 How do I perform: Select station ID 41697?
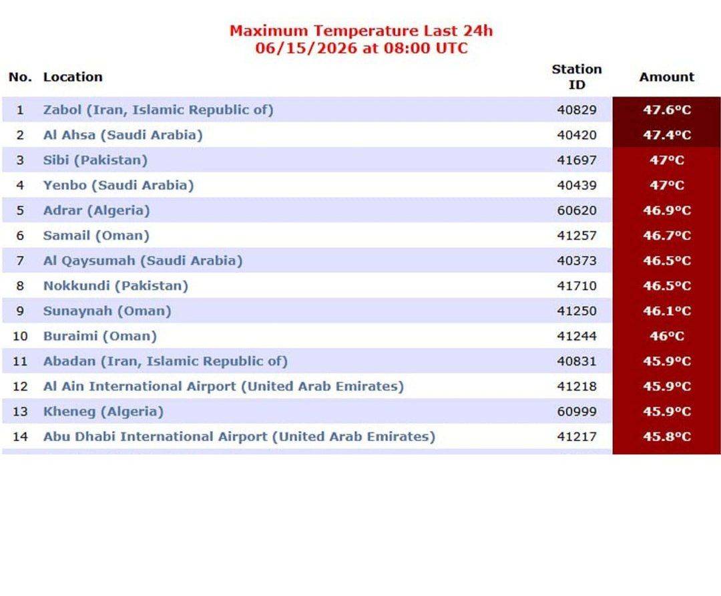(577, 160)
